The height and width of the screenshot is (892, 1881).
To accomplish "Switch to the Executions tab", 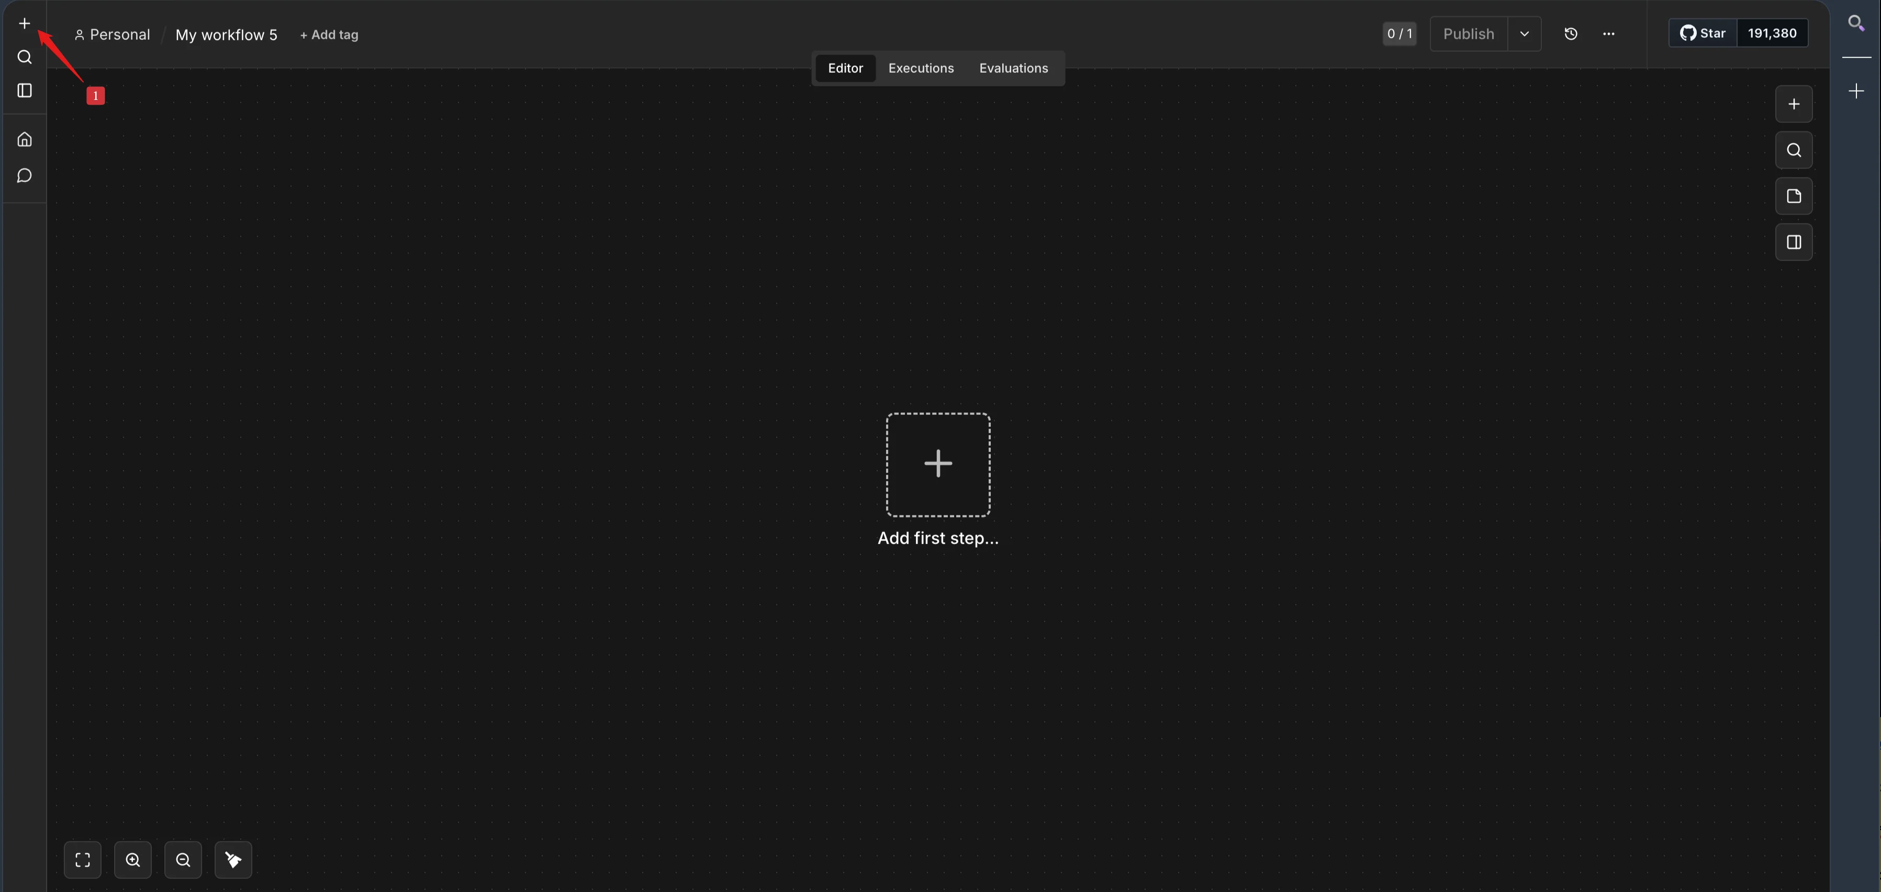I will coord(921,68).
